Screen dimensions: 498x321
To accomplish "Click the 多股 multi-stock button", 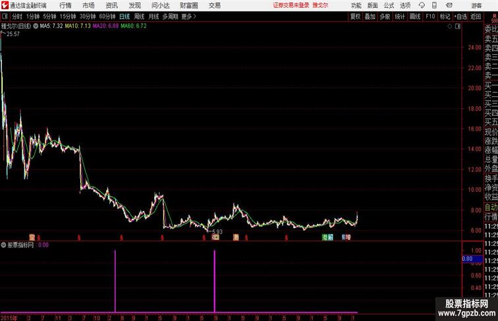I will tap(385, 16).
